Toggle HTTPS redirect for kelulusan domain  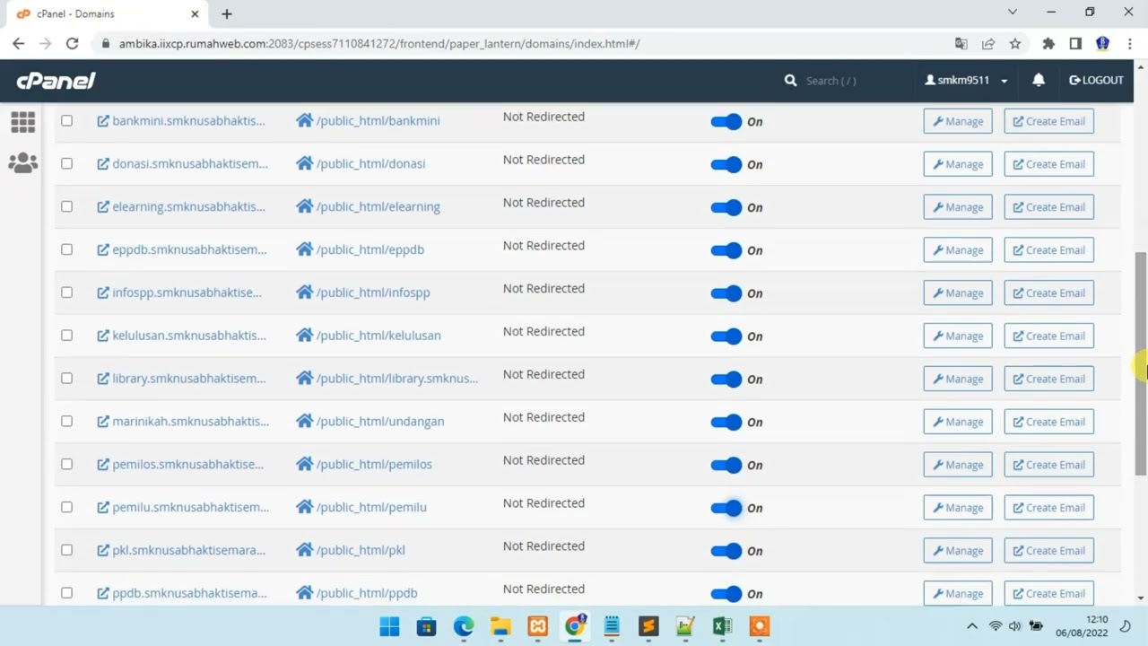tap(726, 336)
